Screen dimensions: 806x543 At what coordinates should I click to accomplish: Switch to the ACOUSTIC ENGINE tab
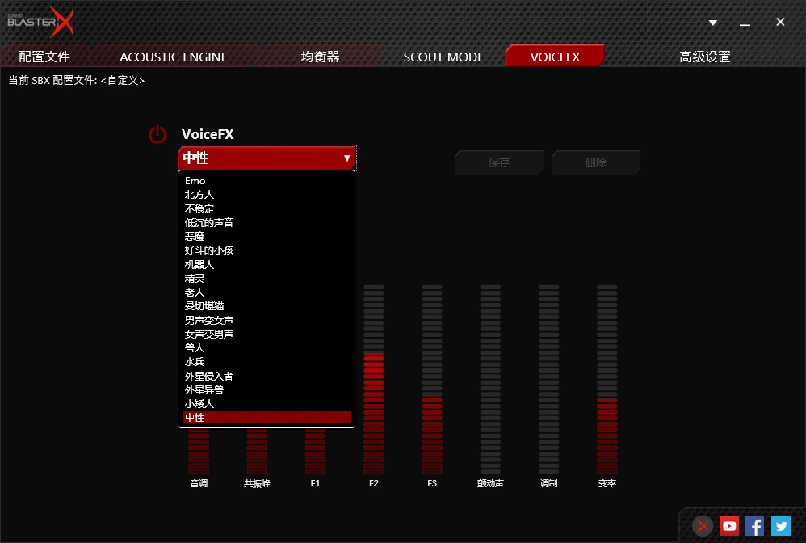pos(174,57)
